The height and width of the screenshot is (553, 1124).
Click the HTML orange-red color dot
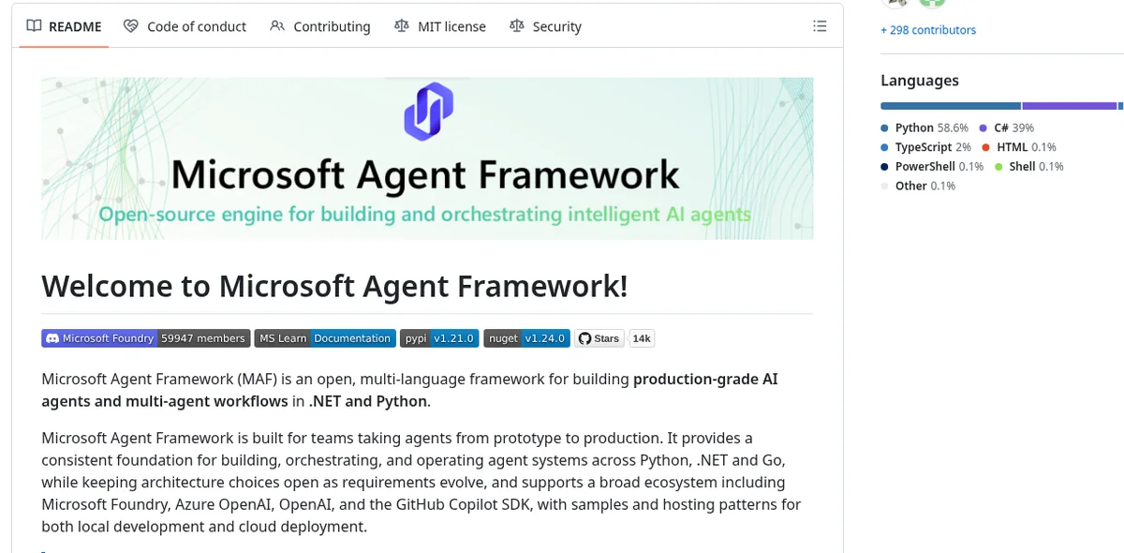[x=986, y=148]
